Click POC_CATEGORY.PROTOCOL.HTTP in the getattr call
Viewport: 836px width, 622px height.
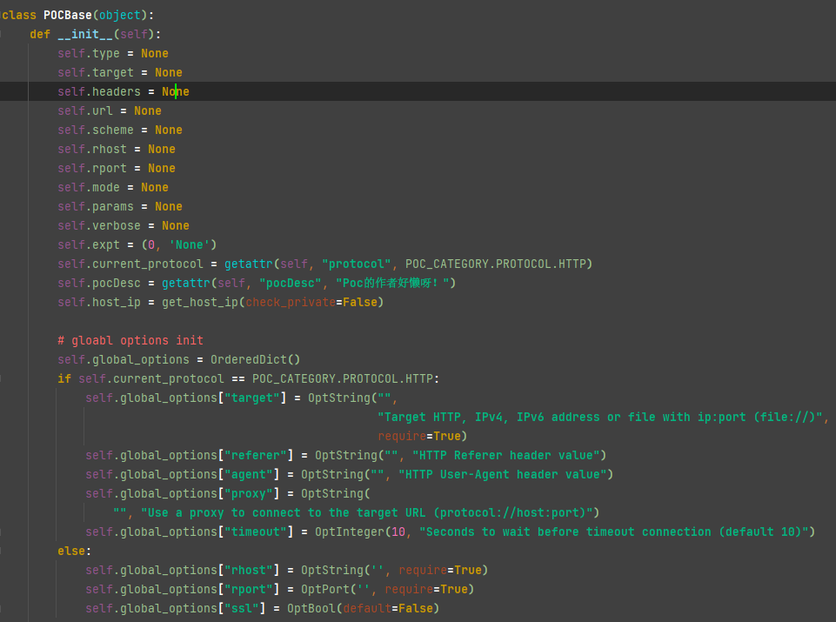pos(495,264)
